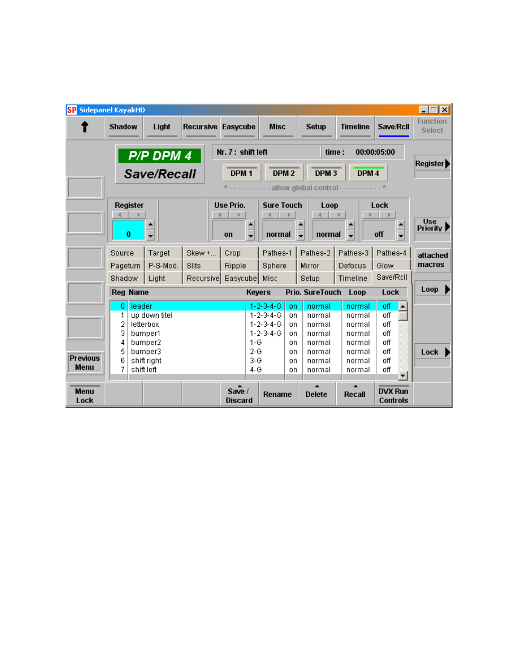Select register row 'bumper3'
This screenshot has height=650, width=505.
pos(254,351)
